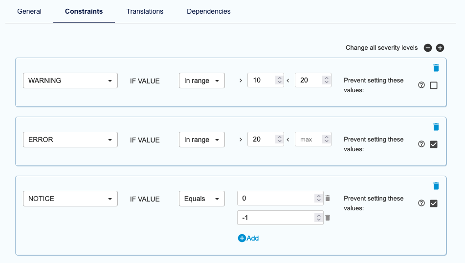Expand the Equals condition dropdown
The image size is (465, 263).
pos(201,199)
